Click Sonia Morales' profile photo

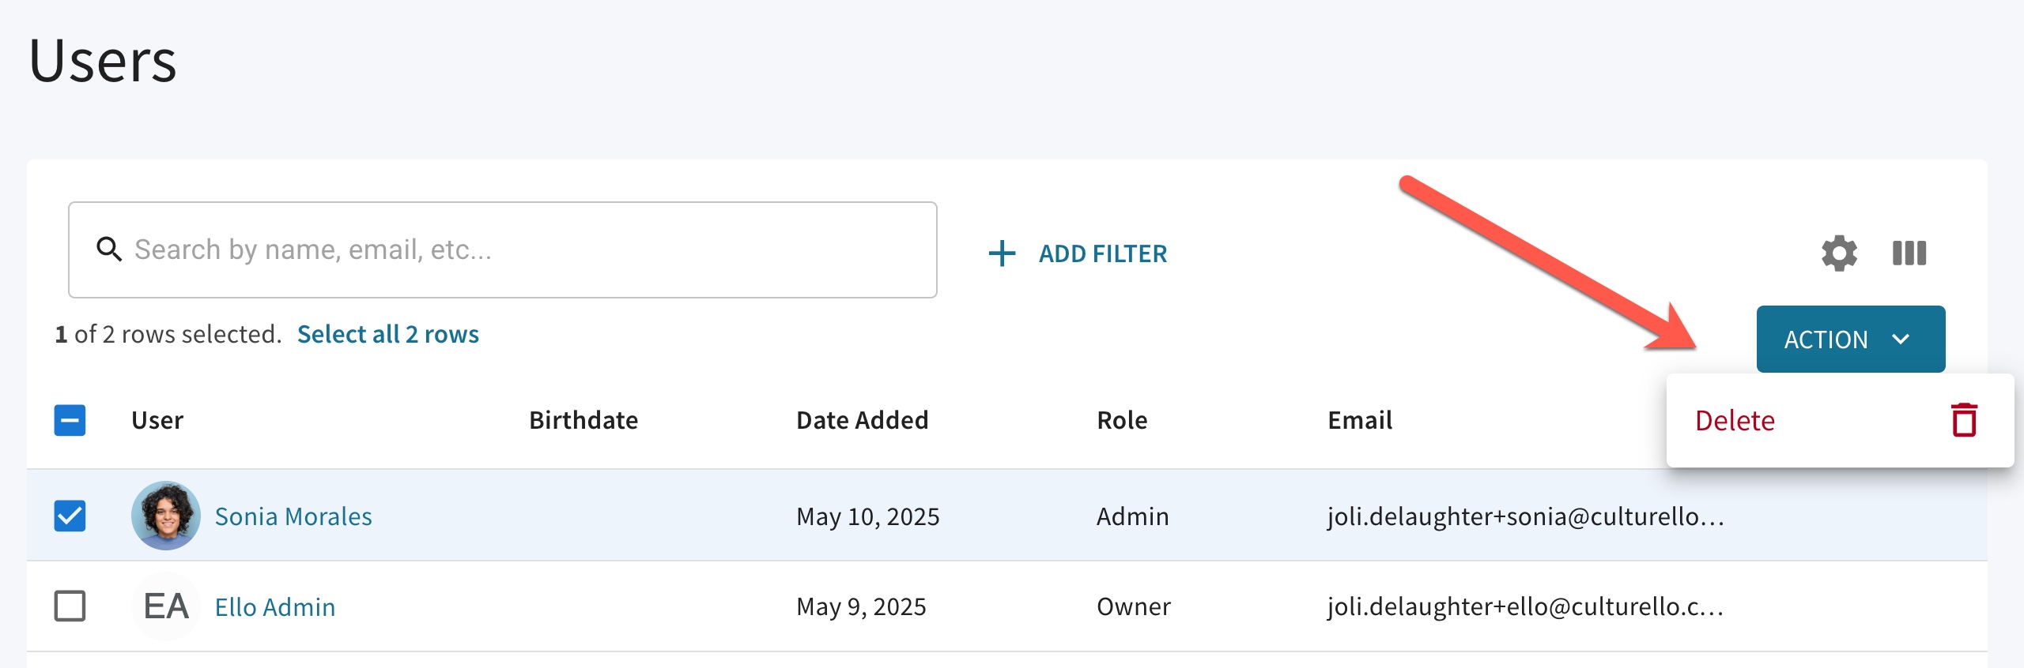[x=165, y=516]
